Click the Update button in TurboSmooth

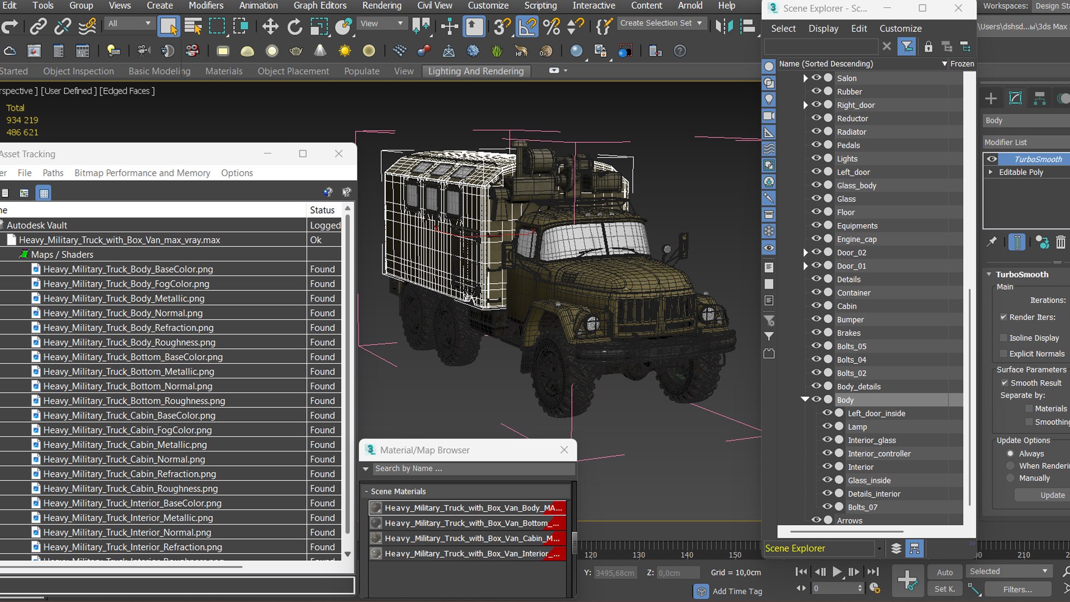tap(1043, 495)
